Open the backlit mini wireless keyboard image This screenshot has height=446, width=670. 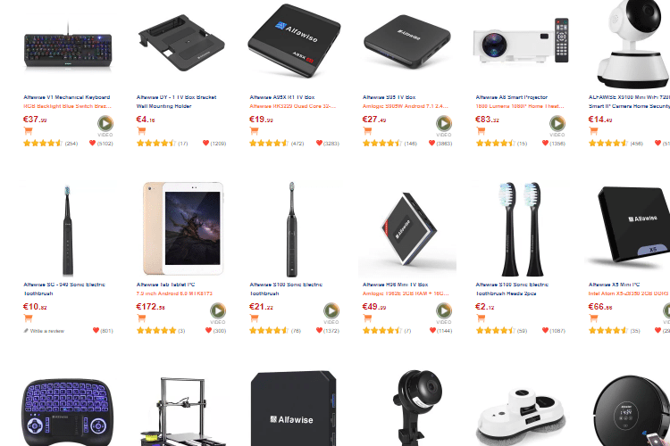click(67, 412)
